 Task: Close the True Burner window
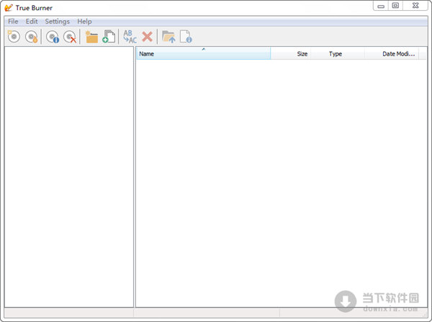pyautogui.click(x=415, y=6)
